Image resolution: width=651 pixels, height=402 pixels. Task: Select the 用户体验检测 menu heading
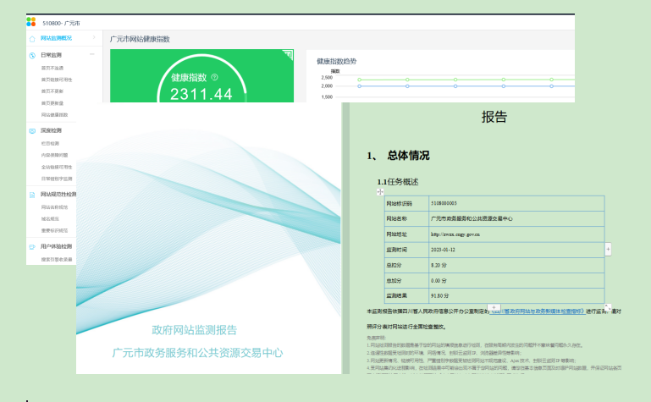point(56,246)
